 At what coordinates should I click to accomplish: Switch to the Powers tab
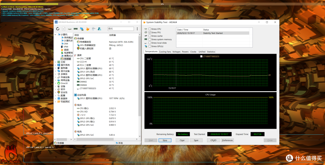point(185,52)
